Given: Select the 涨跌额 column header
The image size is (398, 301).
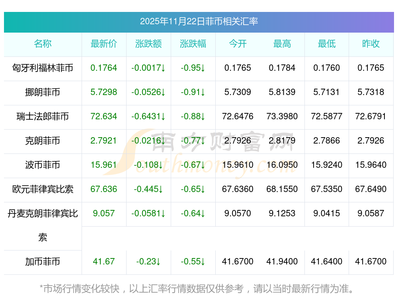Looking at the screenshot, I should tap(148, 44).
